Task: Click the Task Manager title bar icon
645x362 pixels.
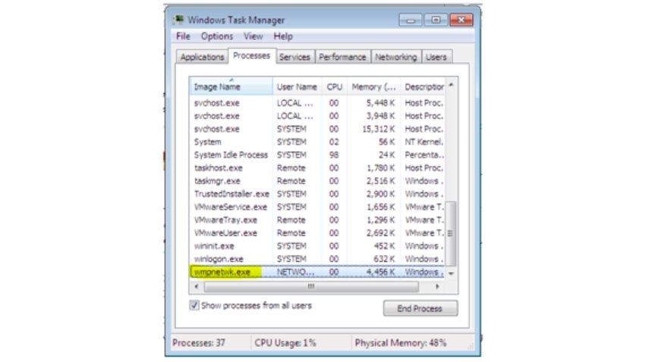Action: coord(178,20)
